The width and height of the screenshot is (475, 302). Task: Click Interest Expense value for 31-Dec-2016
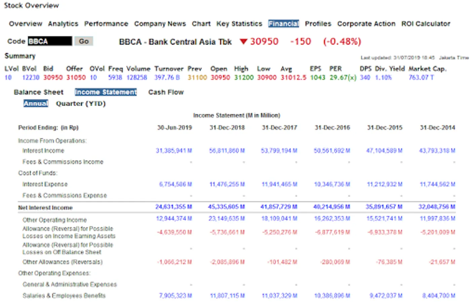pos(332,184)
